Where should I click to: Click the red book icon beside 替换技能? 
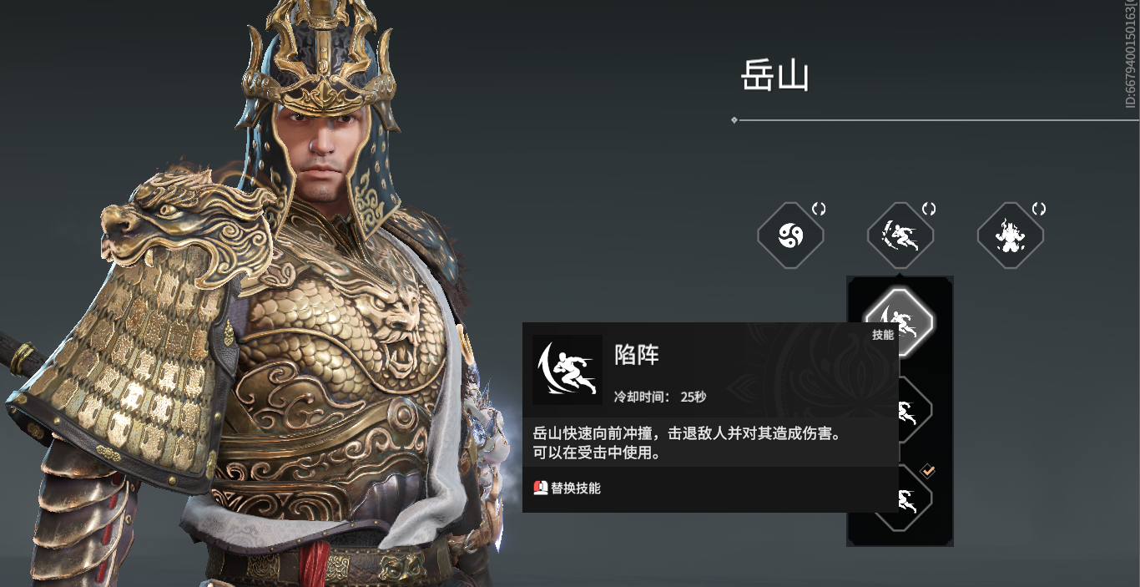540,488
